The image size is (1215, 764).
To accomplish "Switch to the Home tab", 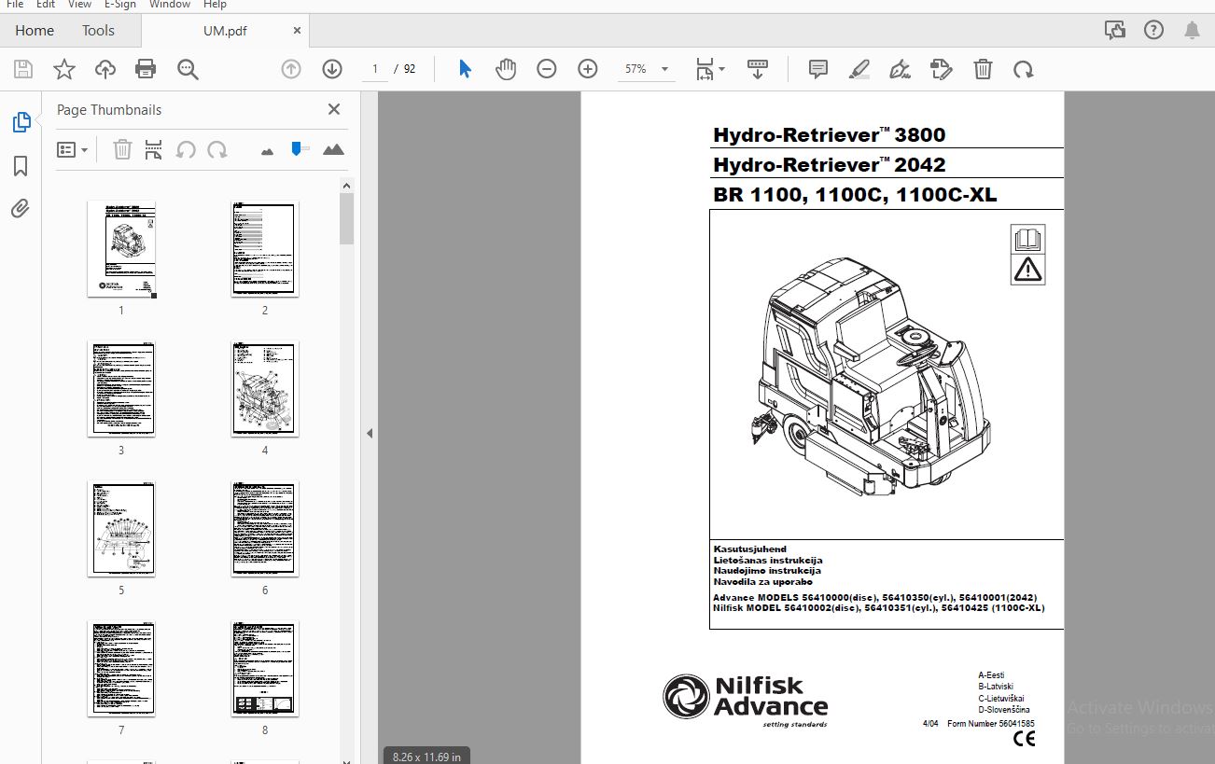I will 35,30.
